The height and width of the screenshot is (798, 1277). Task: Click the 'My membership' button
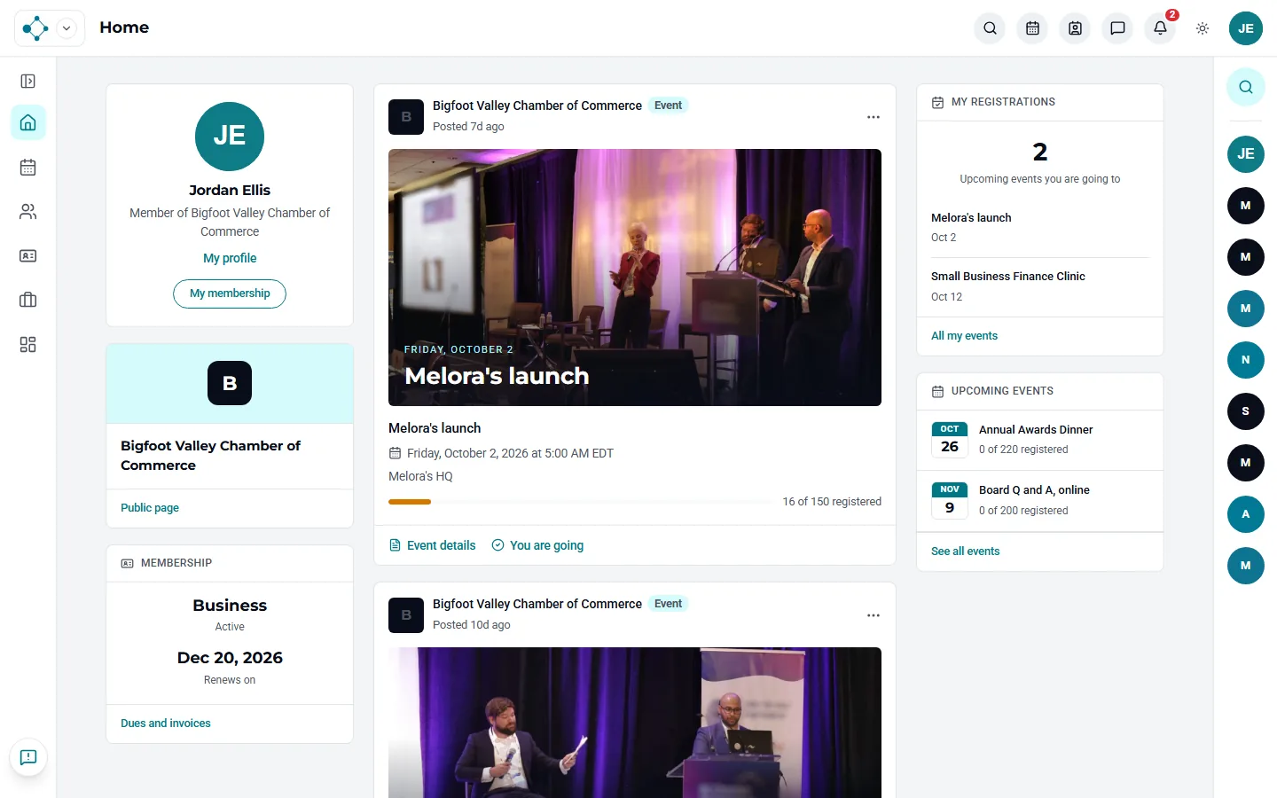point(230,293)
